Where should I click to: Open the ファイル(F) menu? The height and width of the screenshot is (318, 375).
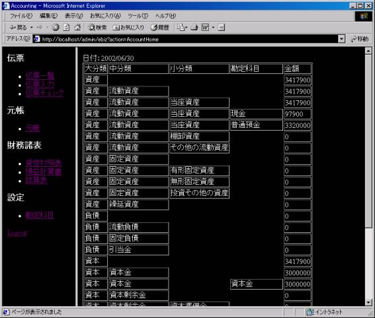pyautogui.click(x=21, y=16)
